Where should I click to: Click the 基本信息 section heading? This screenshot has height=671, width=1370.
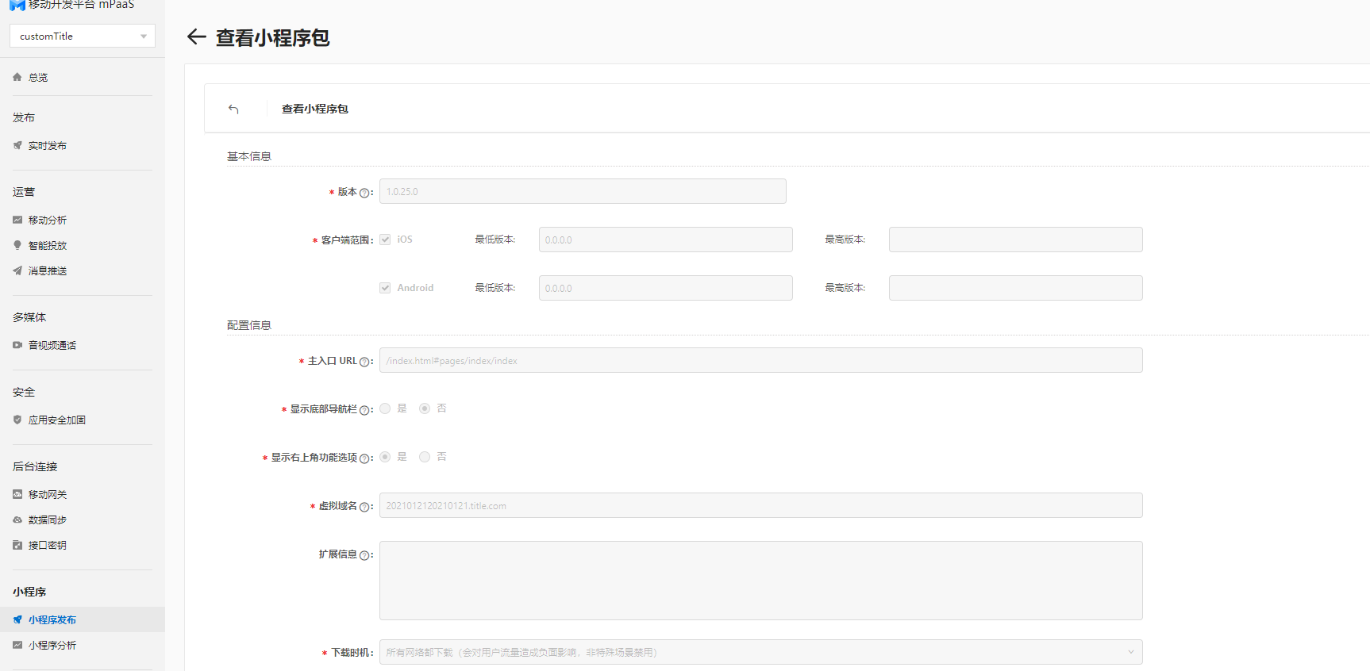pyautogui.click(x=249, y=156)
